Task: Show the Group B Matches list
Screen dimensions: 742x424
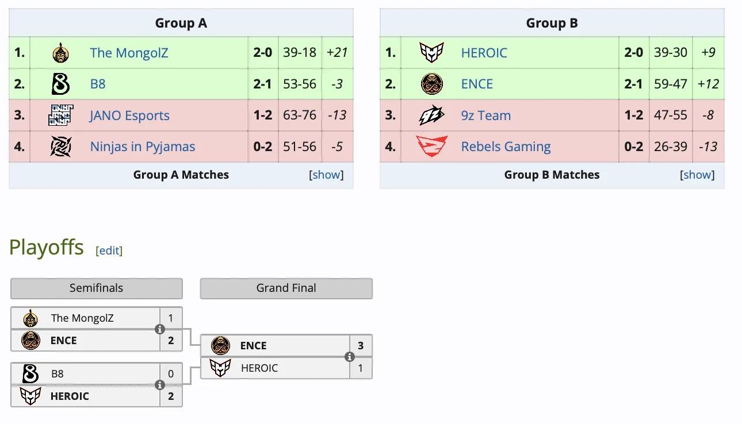Action: click(698, 175)
